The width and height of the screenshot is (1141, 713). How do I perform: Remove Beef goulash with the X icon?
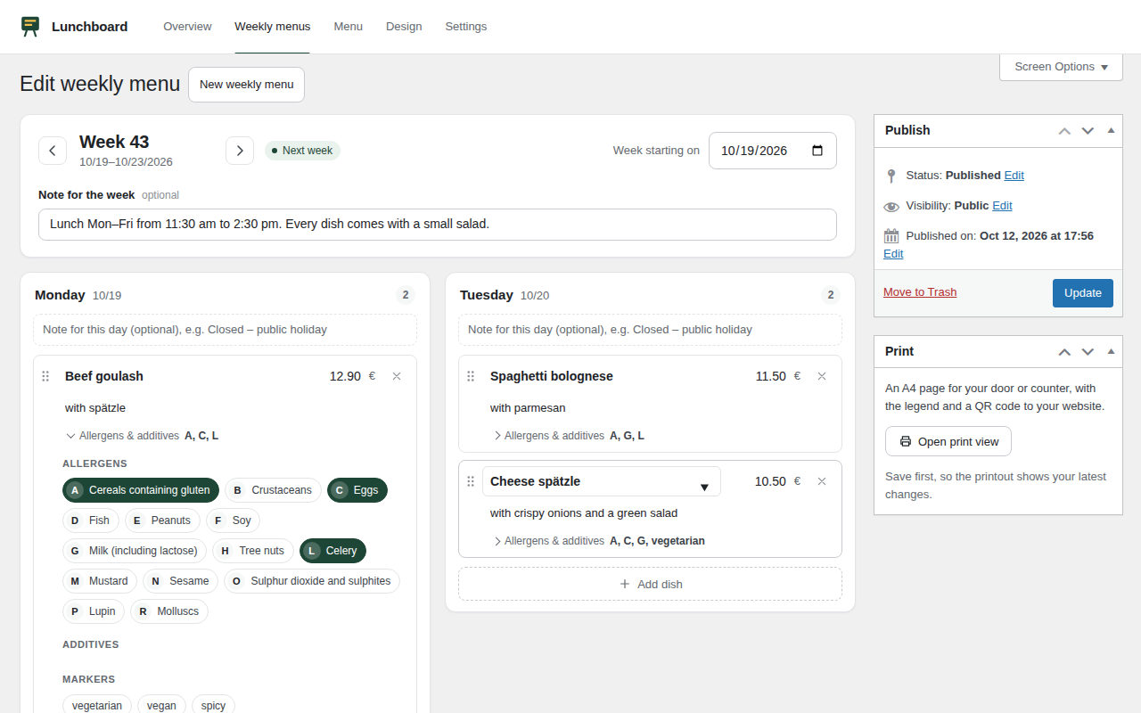coord(397,376)
